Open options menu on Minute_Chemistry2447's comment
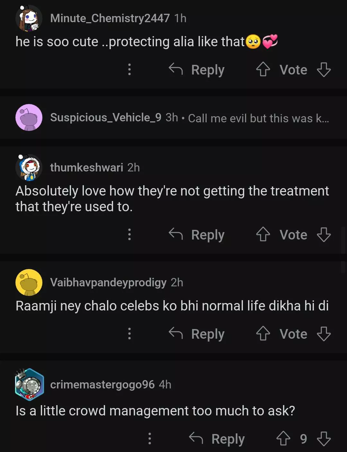The image size is (347, 452). pos(129,69)
